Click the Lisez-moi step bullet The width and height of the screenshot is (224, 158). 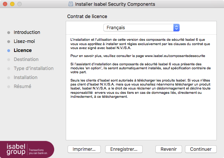click(x=9, y=41)
